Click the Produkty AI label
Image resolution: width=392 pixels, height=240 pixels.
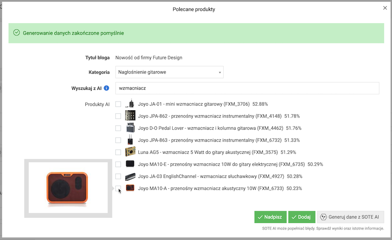tap(97, 104)
